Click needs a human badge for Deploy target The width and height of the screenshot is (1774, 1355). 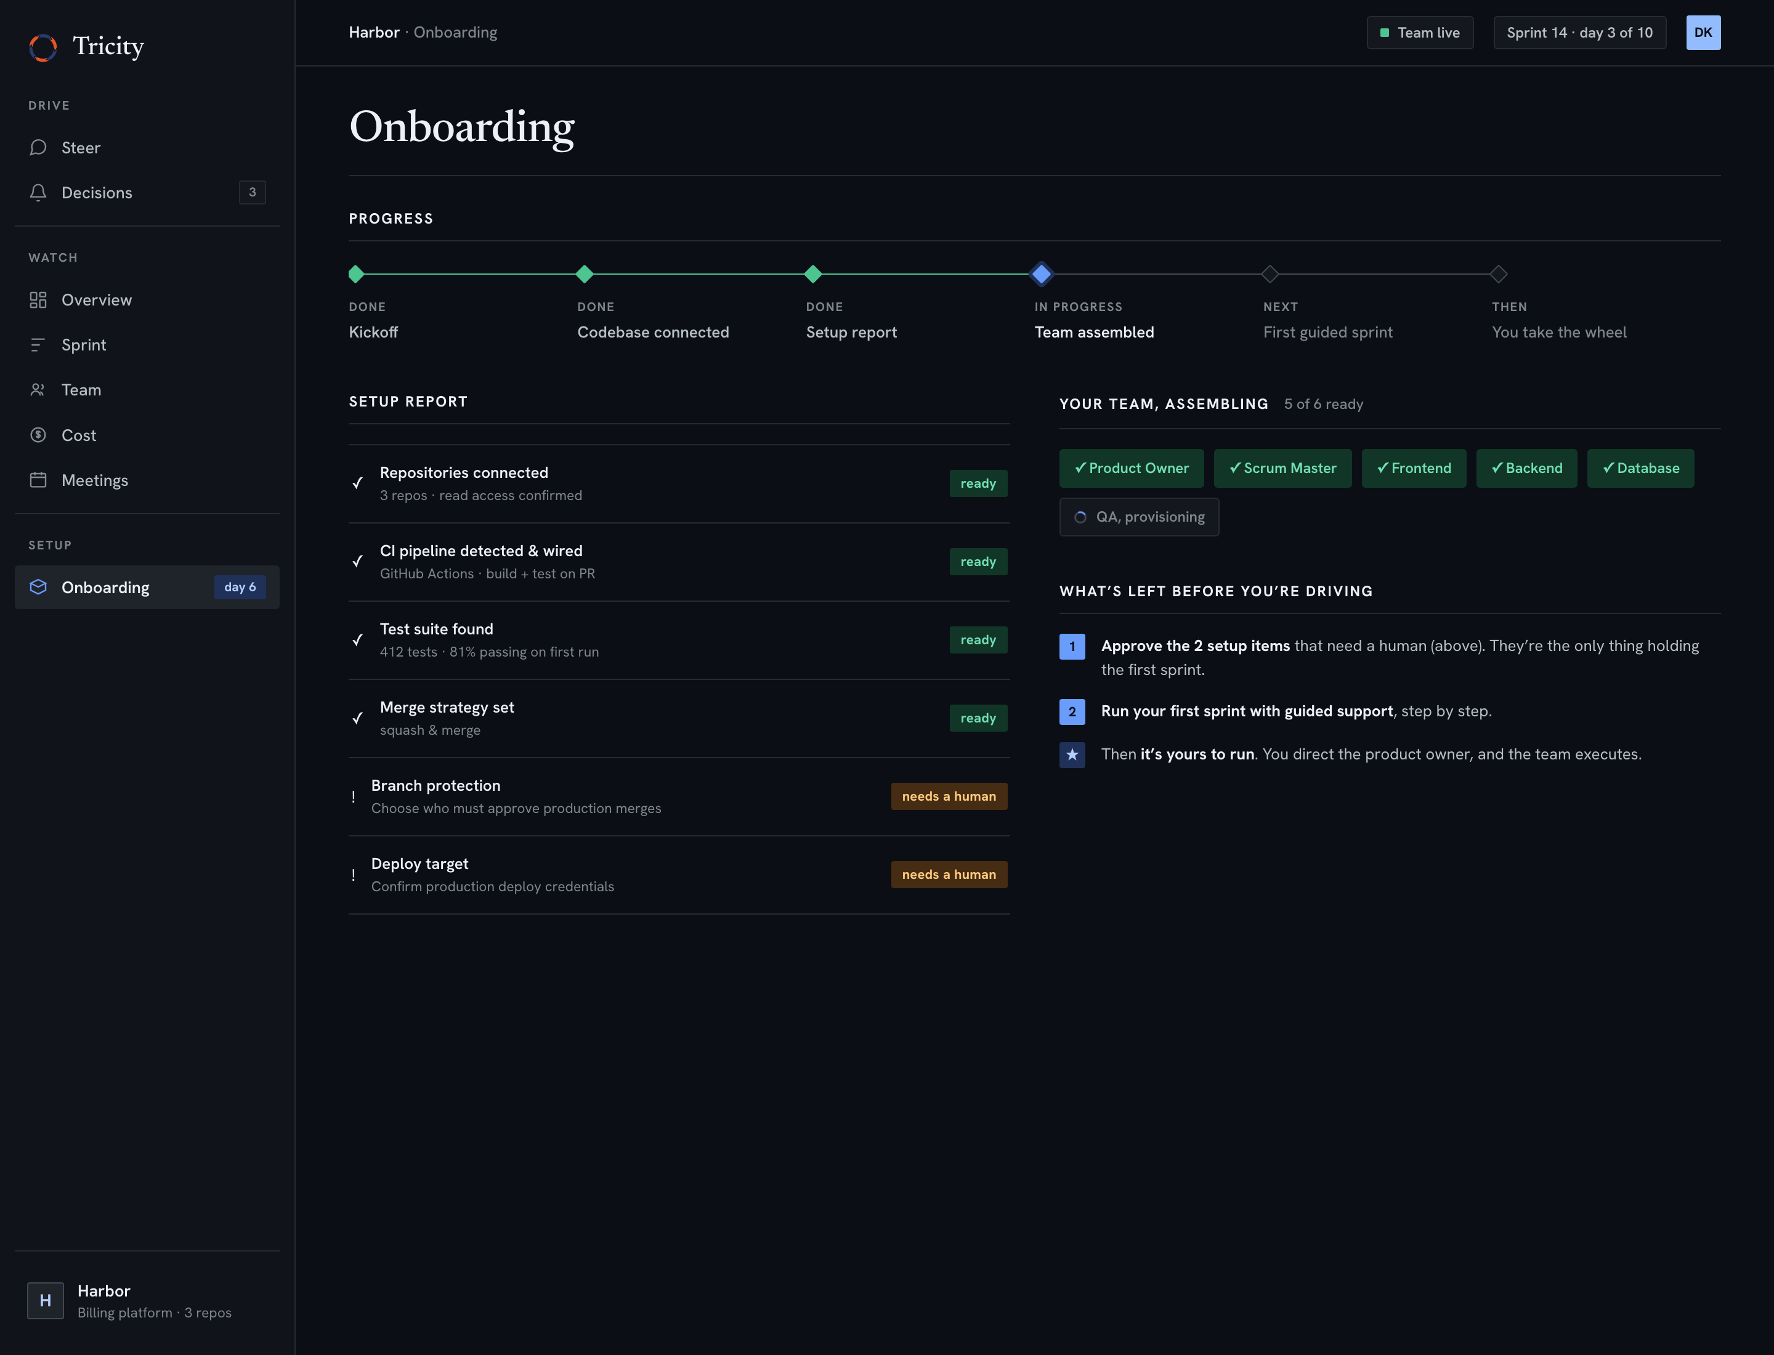[x=949, y=875]
